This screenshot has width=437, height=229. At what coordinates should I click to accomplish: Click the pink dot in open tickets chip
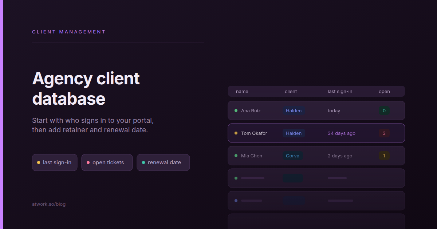(88, 162)
